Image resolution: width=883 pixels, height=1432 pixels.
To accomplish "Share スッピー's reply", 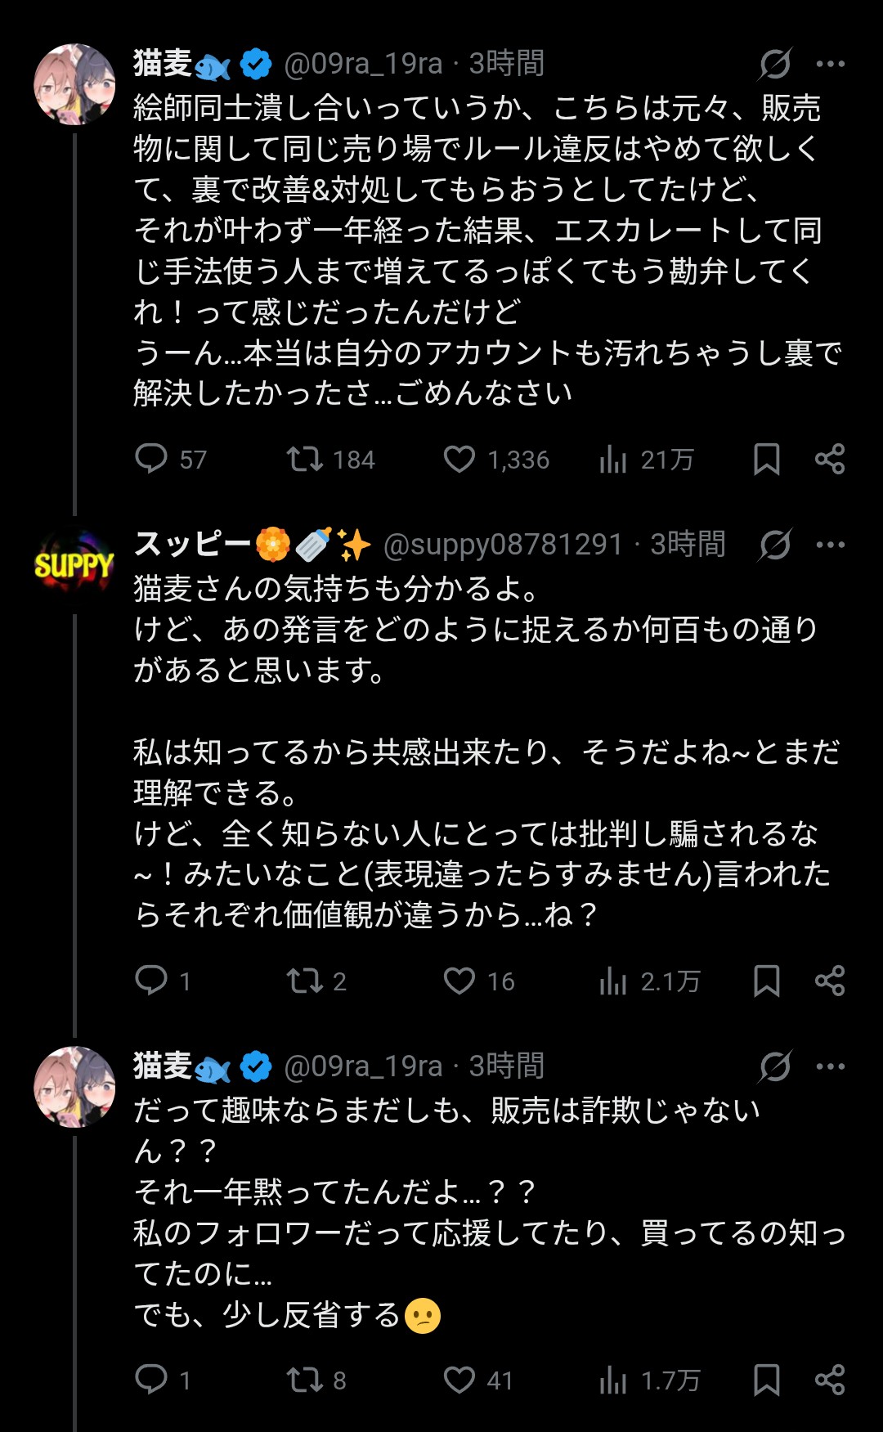I will tap(830, 981).
